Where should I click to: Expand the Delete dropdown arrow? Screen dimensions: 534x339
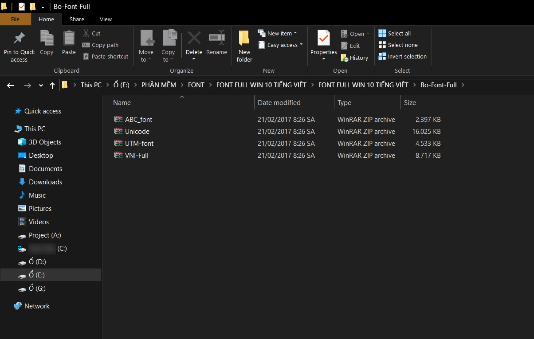(x=194, y=59)
